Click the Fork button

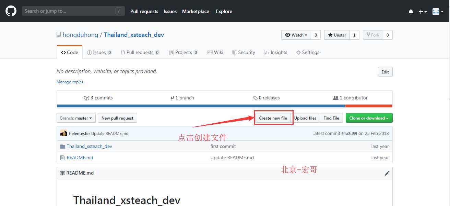coord(373,35)
